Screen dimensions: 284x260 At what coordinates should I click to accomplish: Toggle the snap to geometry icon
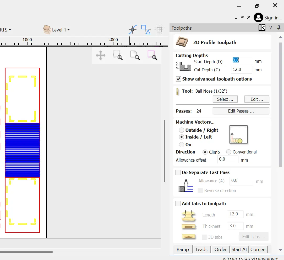[133, 30]
